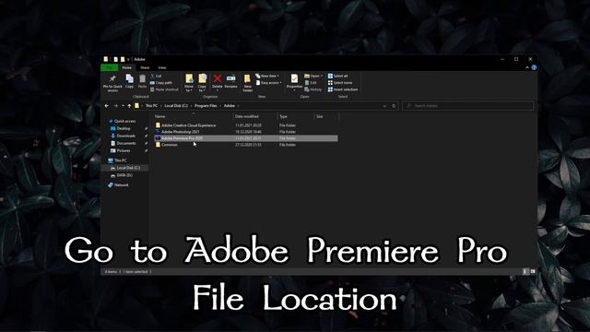The height and width of the screenshot is (332, 590).
Task: Go forward with the right arrow
Action: pyautogui.click(x=116, y=106)
